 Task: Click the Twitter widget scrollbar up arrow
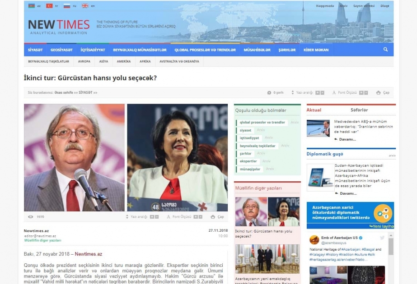click(x=391, y=235)
